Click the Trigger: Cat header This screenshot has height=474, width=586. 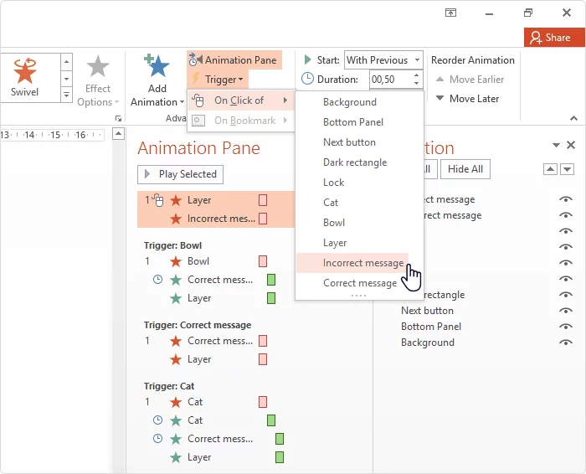pyautogui.click(x=169, y=386)
